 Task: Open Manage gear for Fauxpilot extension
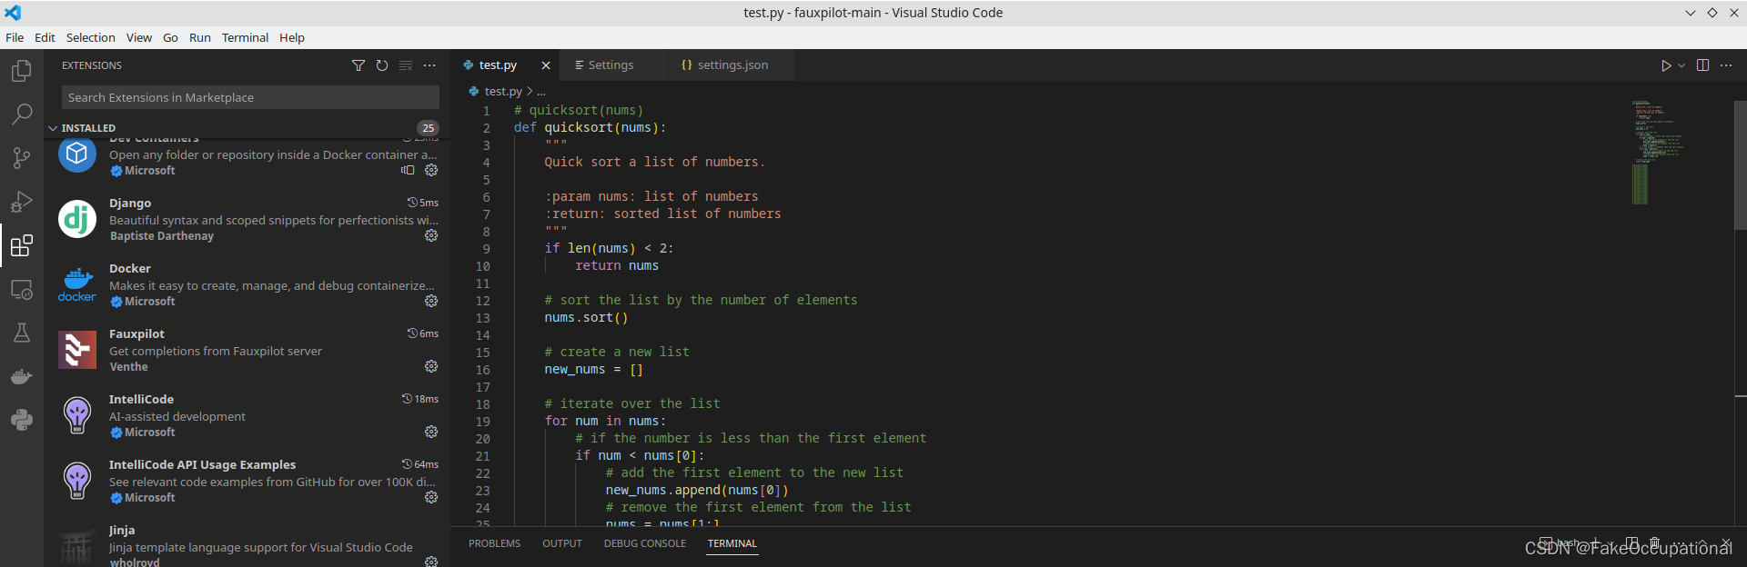[x=431, y=366]
